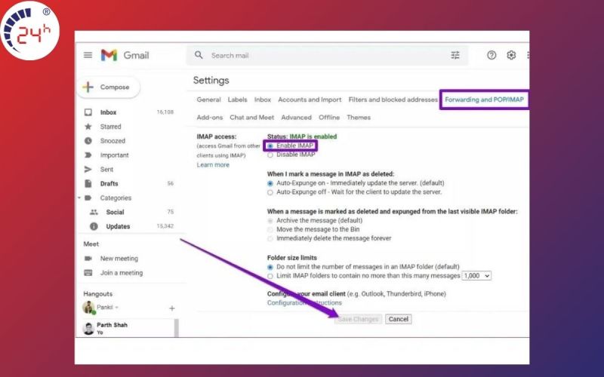This screenshot has width=604, height=377.
Task: Click the search magnifier icon
Action: 199,55
